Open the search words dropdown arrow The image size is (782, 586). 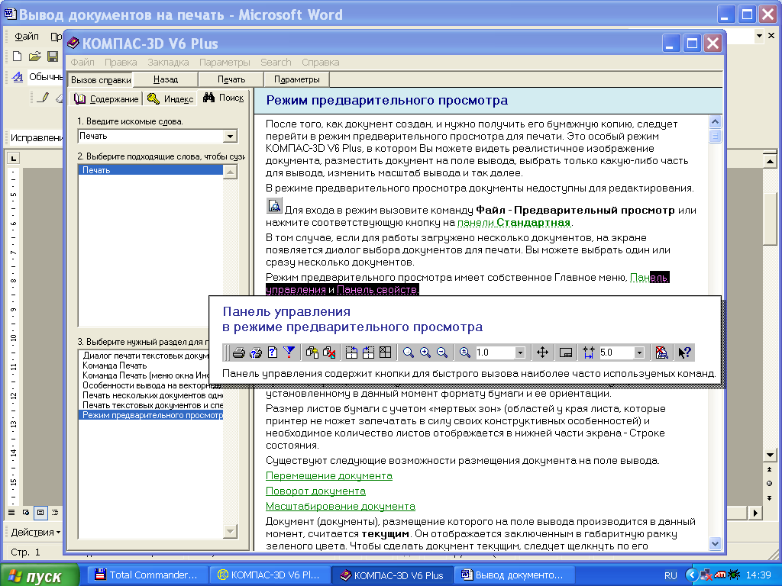point(230,136)
